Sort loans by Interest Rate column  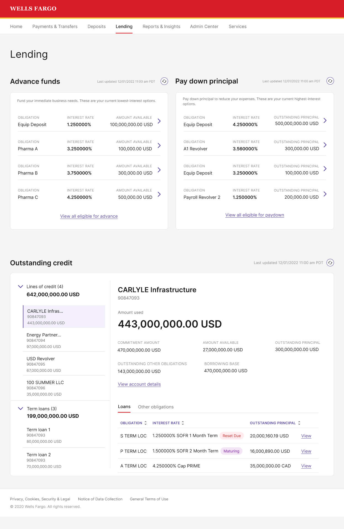[168, 423]
